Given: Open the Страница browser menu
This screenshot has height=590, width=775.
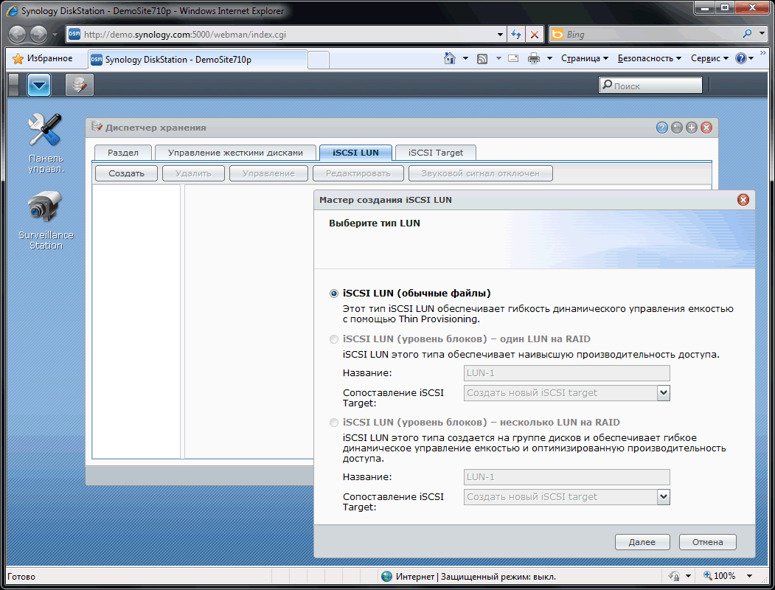Looking at the screenshot, I should click(x=584, y=59).
